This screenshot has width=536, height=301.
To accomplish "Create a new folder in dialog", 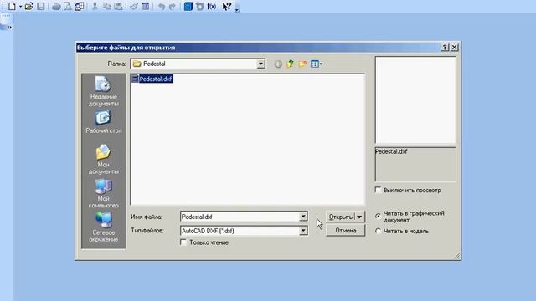I will (302, 64).
